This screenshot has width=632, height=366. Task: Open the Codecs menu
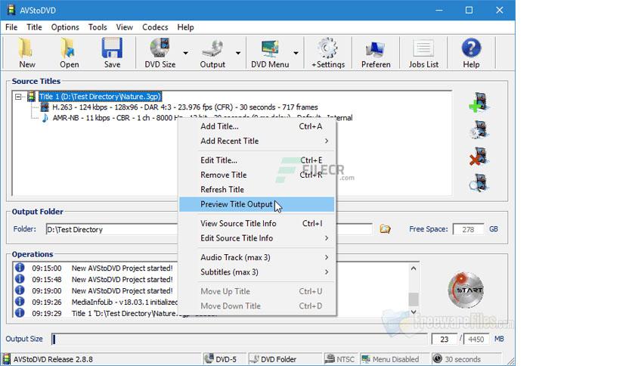pos(155,27)
